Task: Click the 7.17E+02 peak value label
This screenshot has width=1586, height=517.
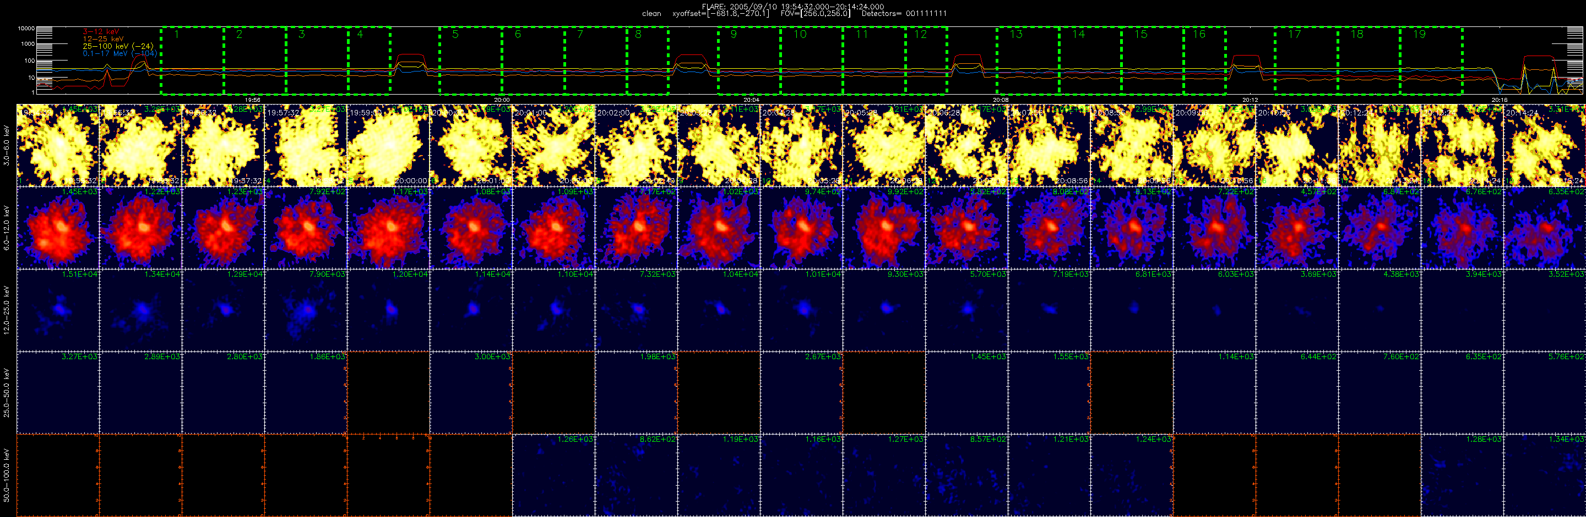Action: pos(658,192)
